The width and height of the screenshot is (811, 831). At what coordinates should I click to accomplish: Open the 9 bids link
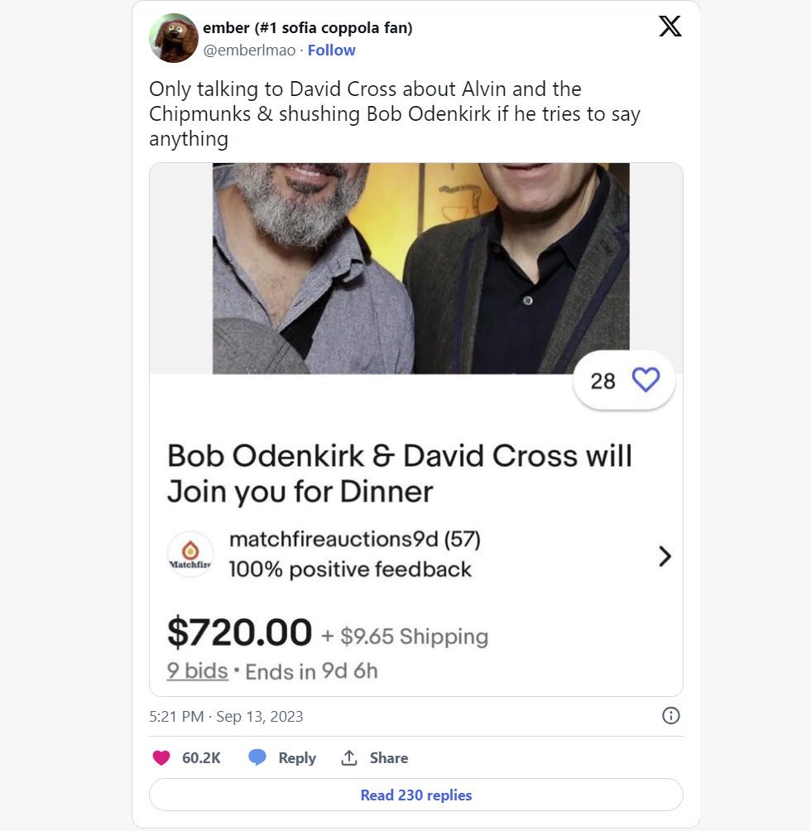pyautogui.click(x=197, y=671)
